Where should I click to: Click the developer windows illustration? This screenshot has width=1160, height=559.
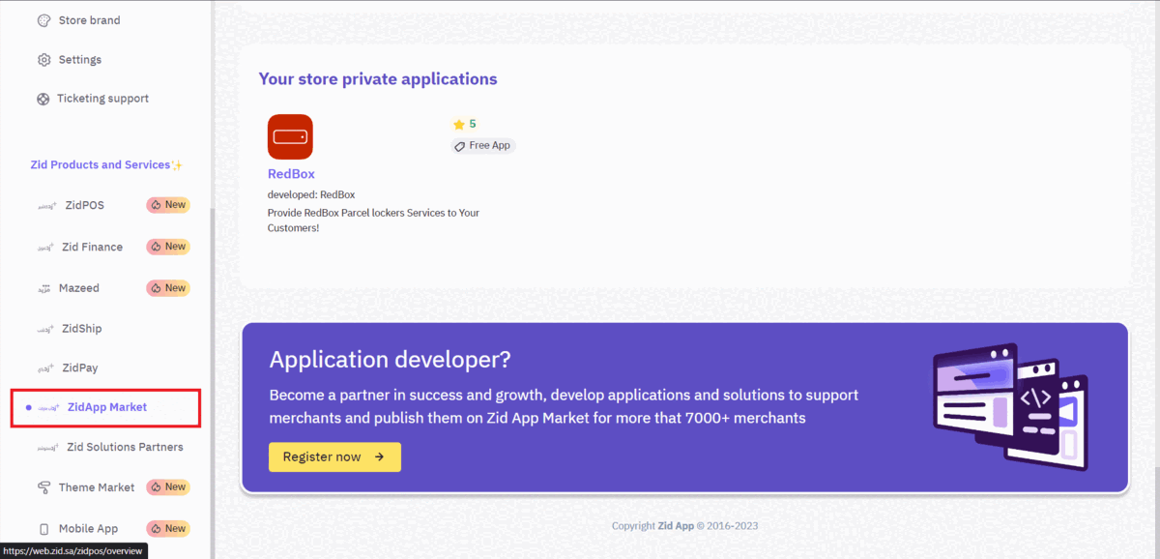click(x=1009, y=405)
